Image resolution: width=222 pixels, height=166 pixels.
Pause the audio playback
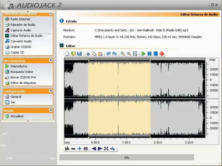coord(149,54)
